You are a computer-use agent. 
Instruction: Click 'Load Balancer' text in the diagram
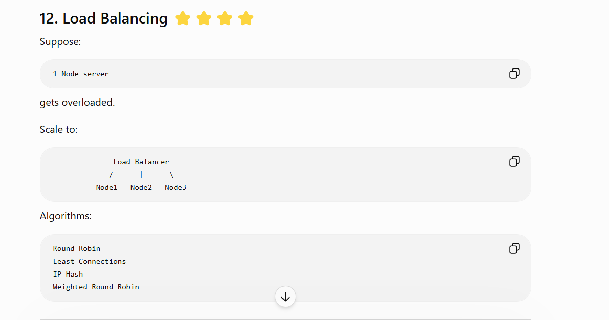pyautogui.click(x=141, y=162)
